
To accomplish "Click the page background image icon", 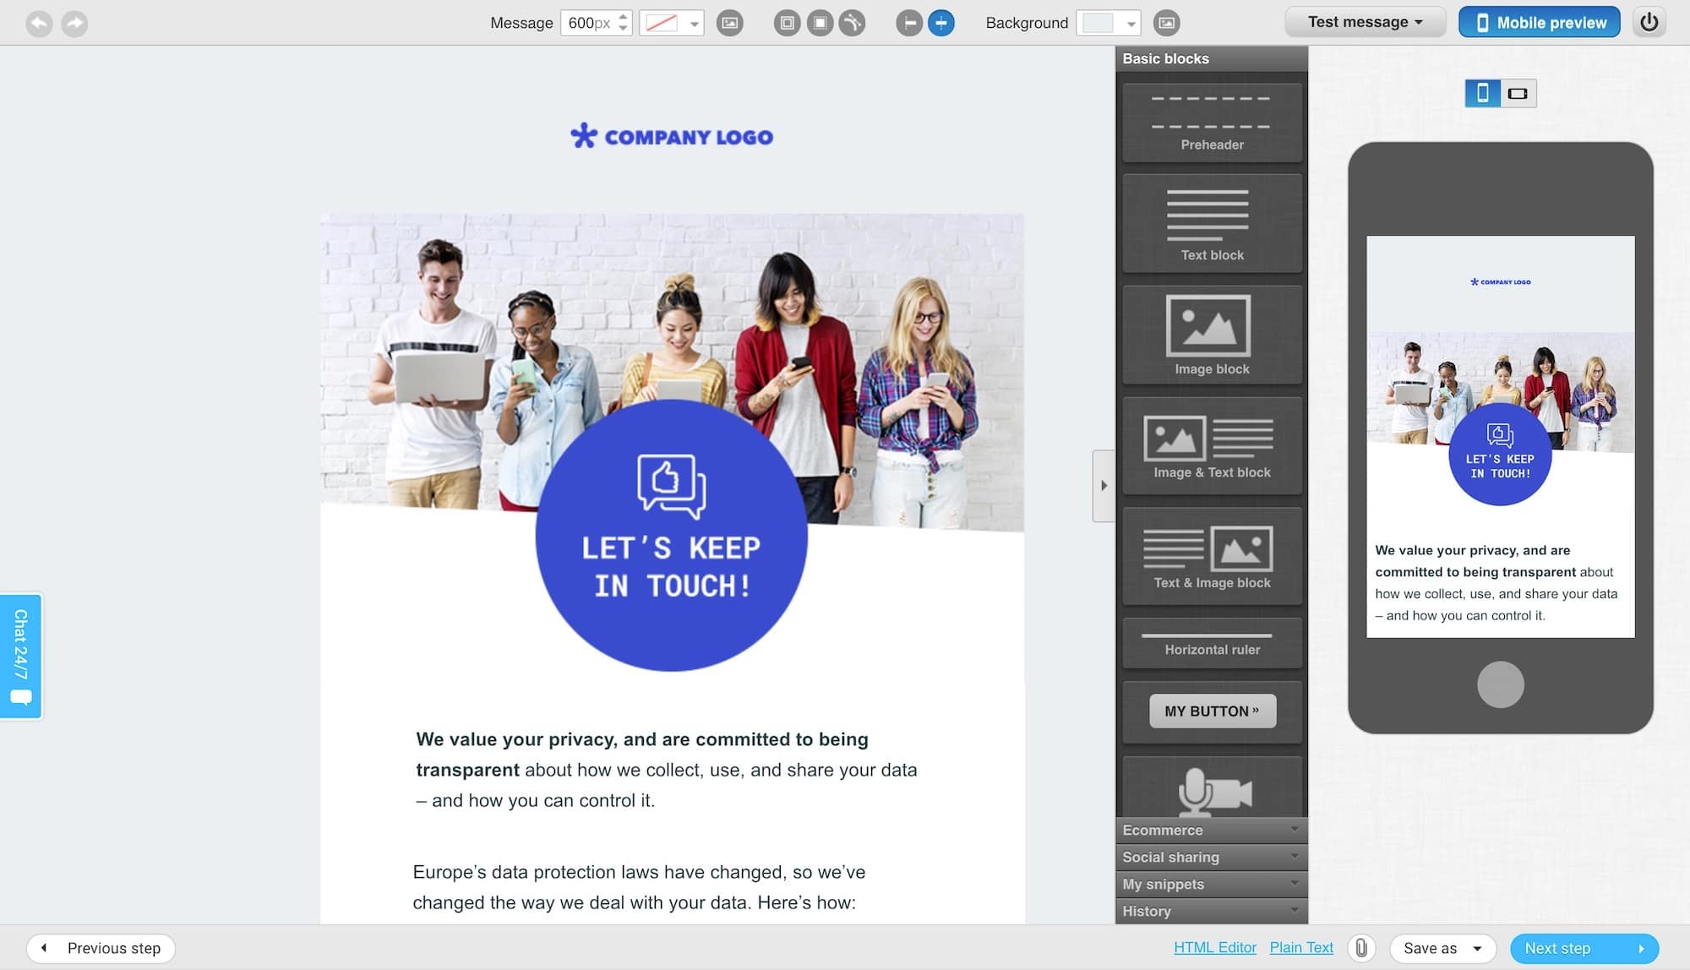I will [x=1166, y=23].
